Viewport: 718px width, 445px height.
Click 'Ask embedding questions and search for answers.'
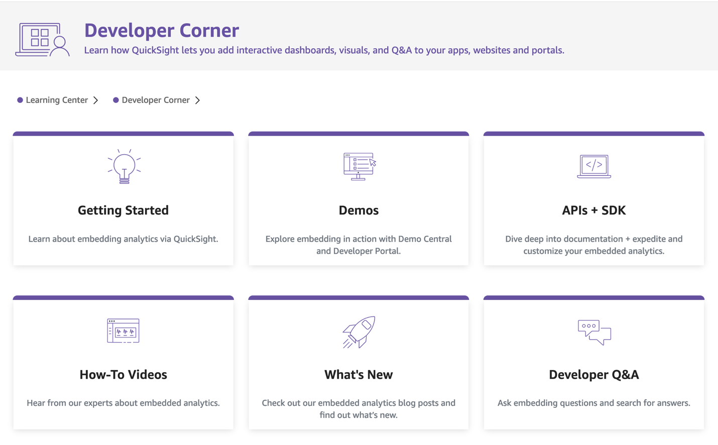tap(594, 403)
